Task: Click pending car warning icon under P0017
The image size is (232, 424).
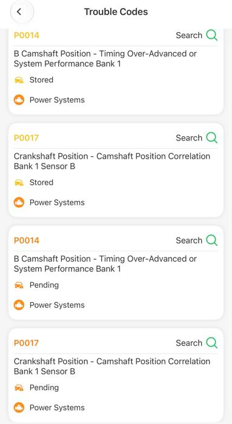Action: (19, 388)
